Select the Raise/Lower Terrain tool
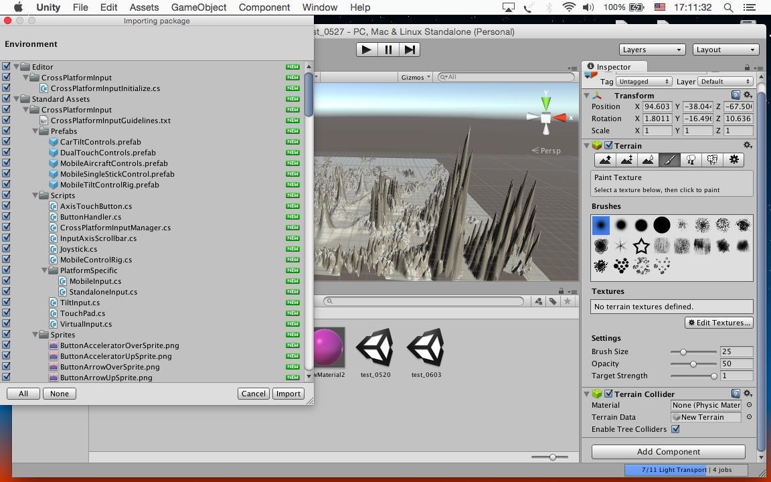 (605, 160)
